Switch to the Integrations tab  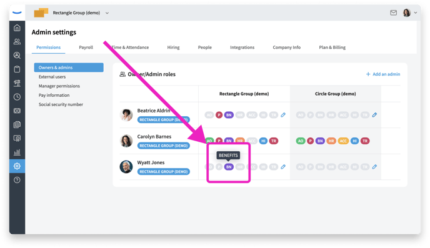click(x=242, y=47)
